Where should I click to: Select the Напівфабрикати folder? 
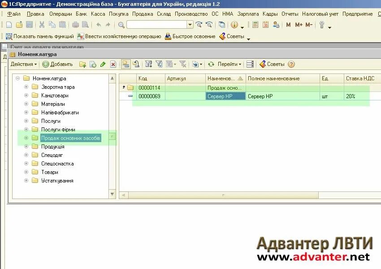pyautogui.click(x=60, y=113)
